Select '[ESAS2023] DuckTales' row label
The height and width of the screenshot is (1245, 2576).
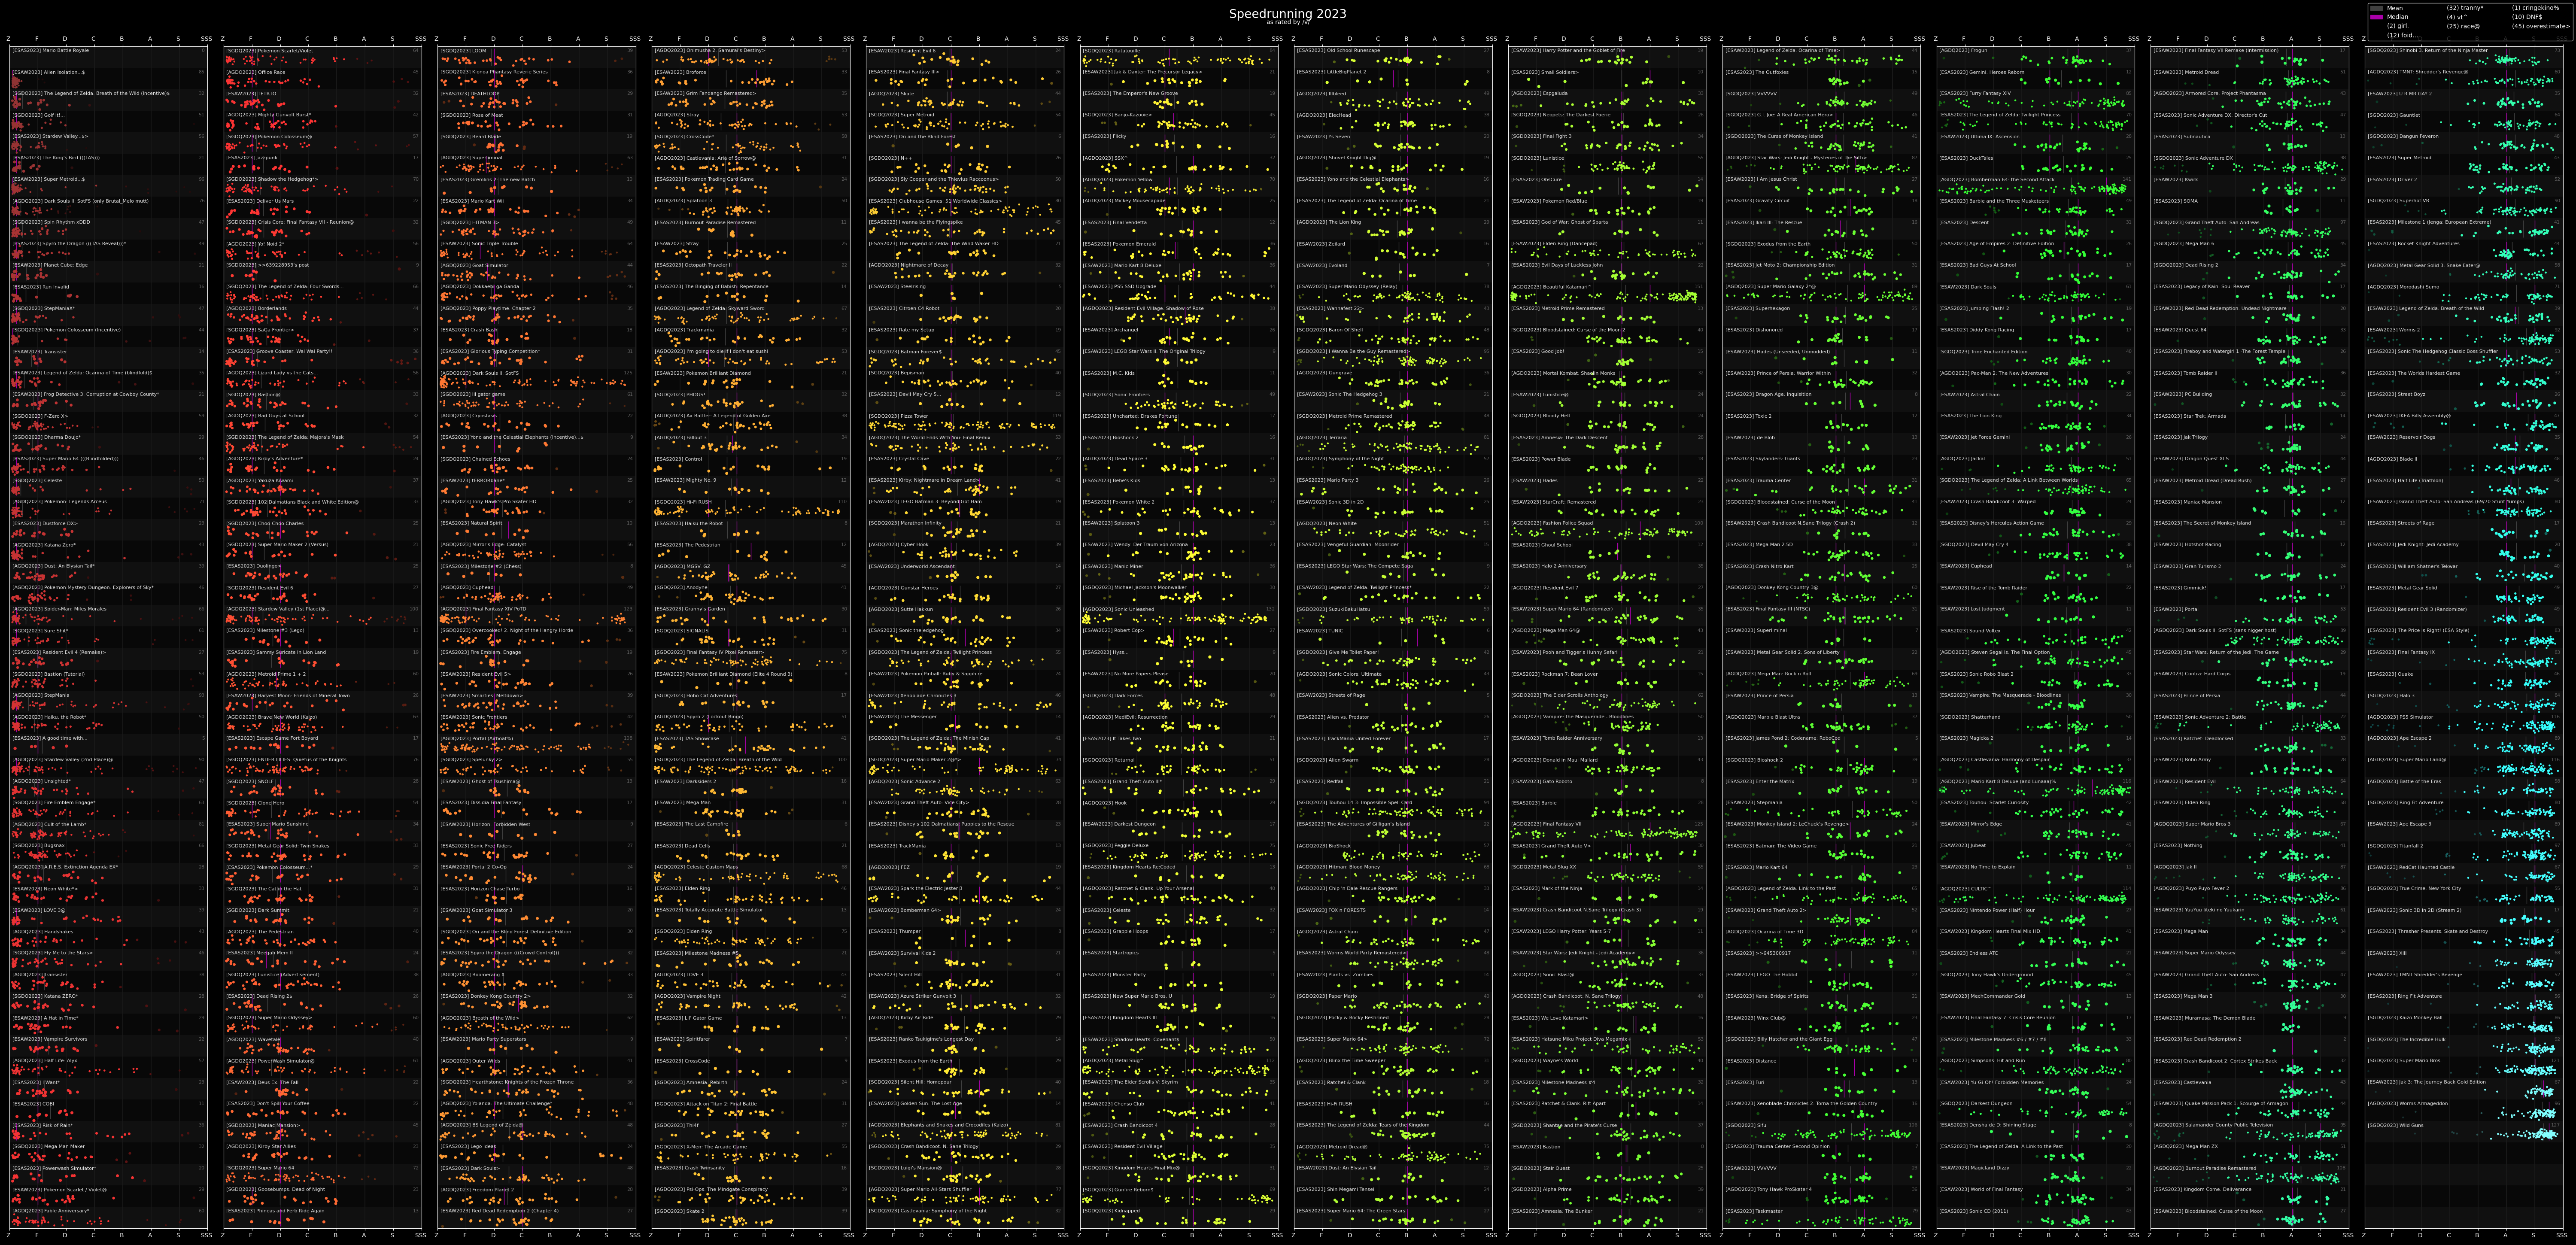1966,158
